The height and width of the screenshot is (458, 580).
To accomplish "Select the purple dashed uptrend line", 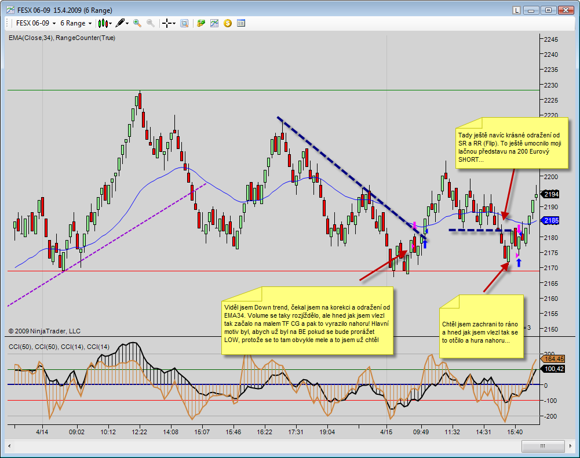I will (107, 245).
